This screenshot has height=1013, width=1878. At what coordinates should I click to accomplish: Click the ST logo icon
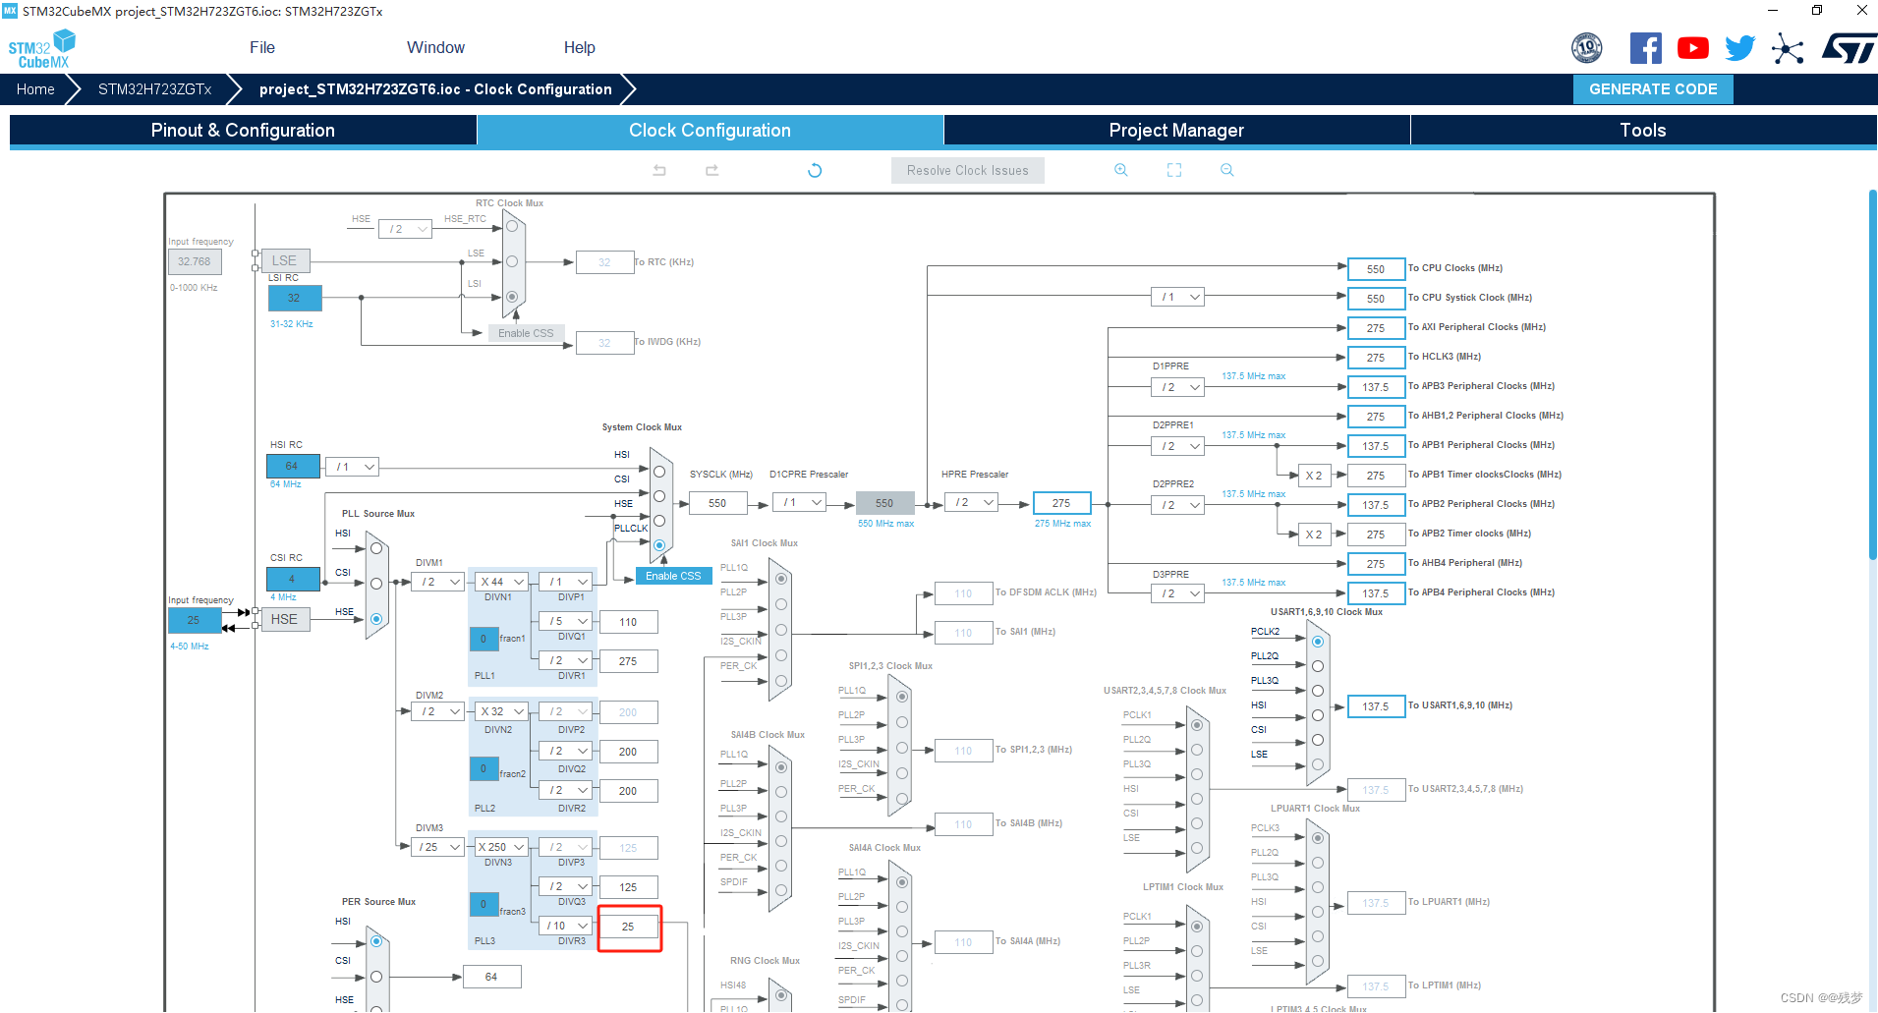(x=1849, y=48)
